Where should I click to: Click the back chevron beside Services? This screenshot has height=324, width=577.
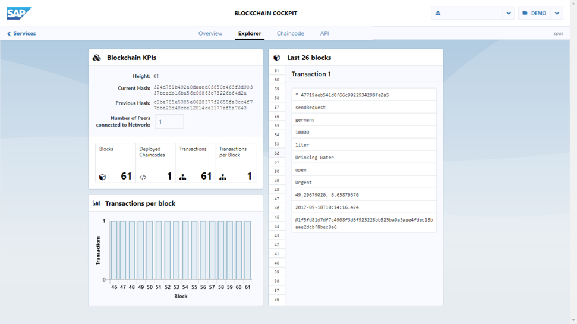pos(9,33)
